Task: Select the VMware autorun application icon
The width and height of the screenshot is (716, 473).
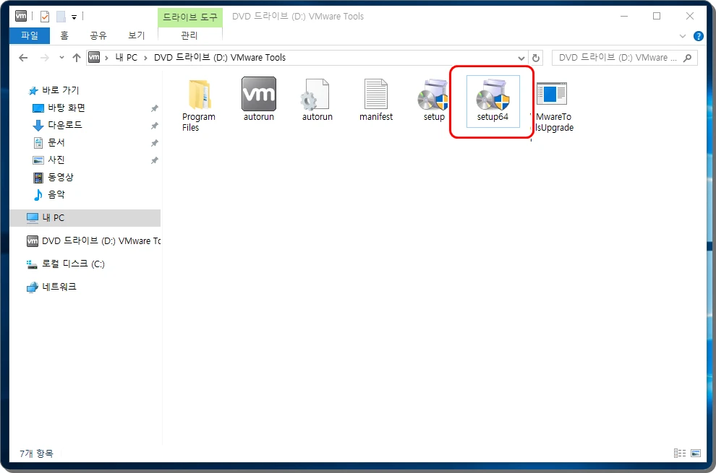Action: tap(259, 94)
